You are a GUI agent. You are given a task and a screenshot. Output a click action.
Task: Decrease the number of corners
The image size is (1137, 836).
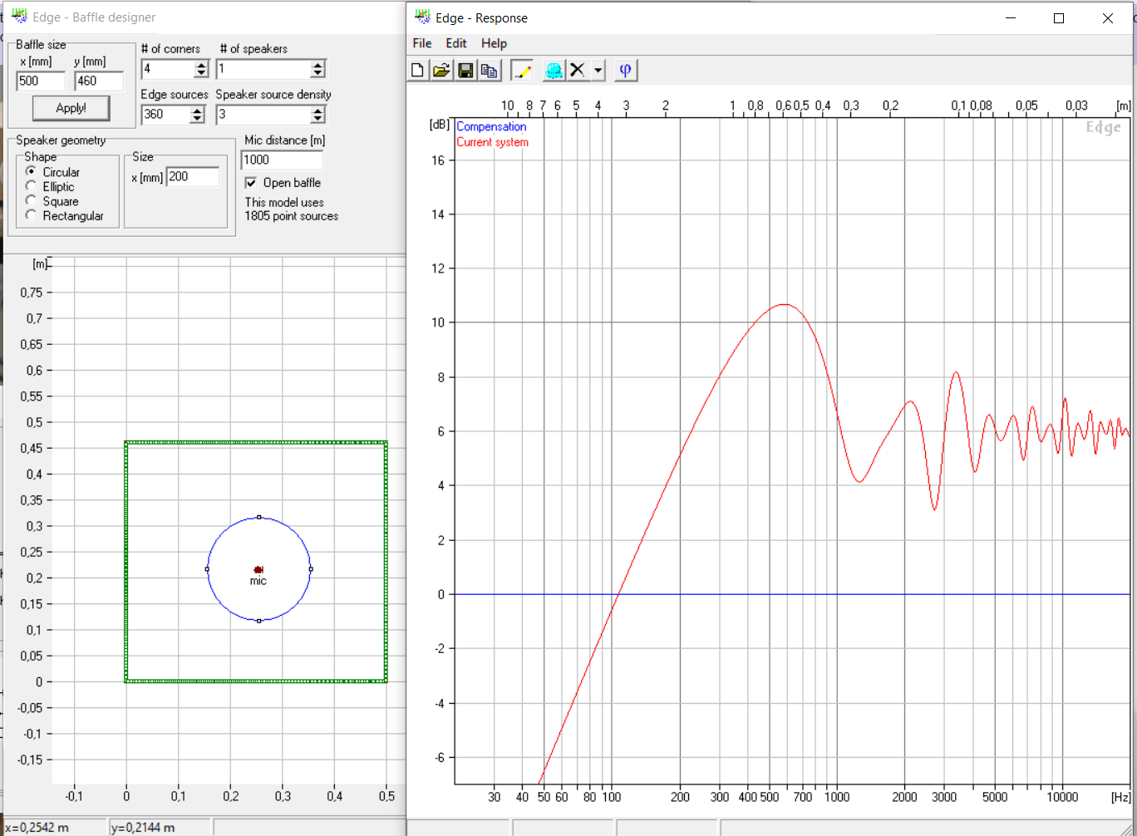pos(201,73)
